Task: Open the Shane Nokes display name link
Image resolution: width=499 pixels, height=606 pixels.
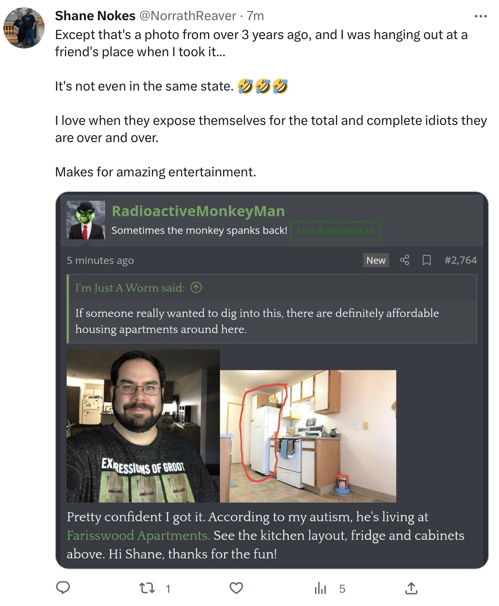Action: (x=95, y=16)
